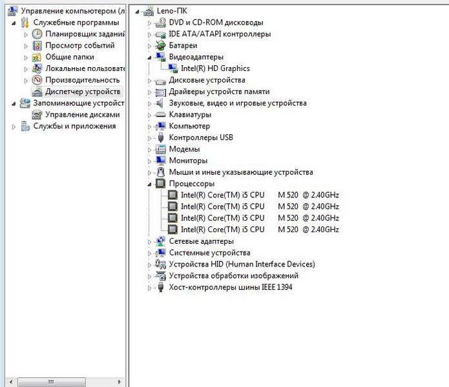This screenshot has width=449, height=387.
Task: Collapse the Служебные программы node
Action: pos(14,23)
